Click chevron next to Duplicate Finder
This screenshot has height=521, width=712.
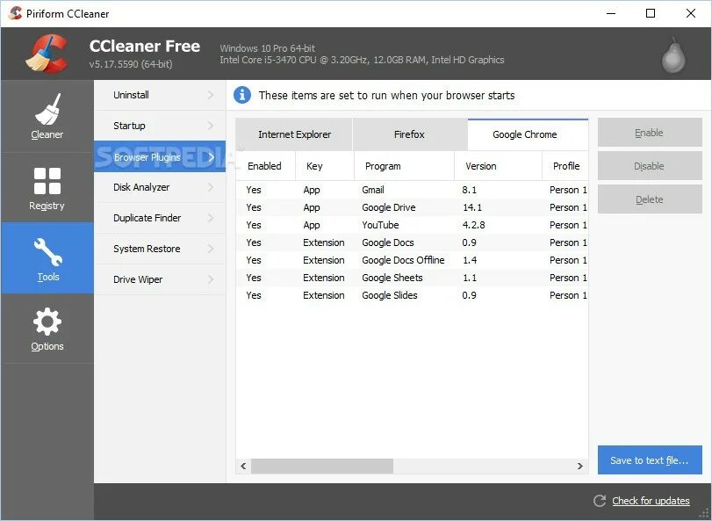pos(211,218)
